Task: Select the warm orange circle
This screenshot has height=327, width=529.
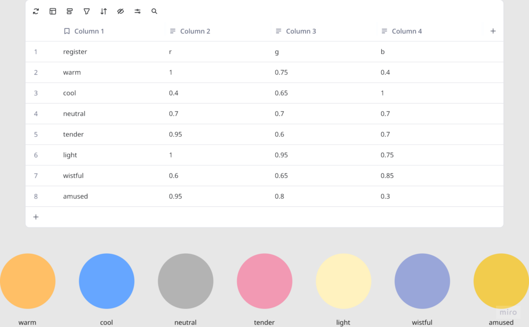Action: [27, 281]
